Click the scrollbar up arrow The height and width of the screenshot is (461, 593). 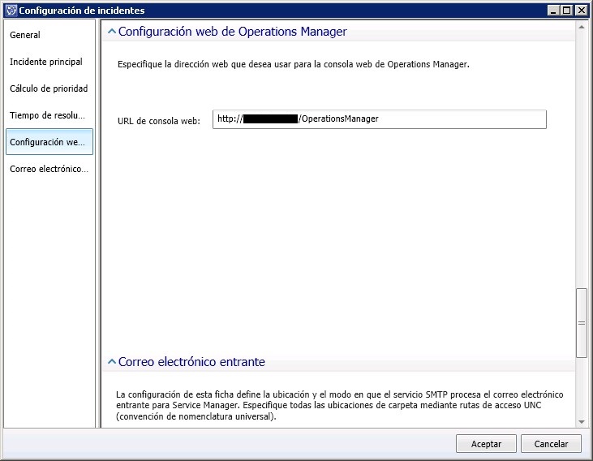(x=581, y=26)
